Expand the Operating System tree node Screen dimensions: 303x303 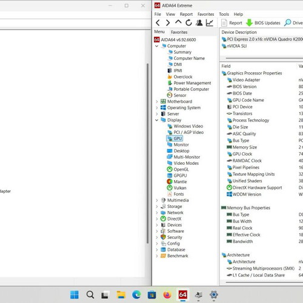pos(157,108)
